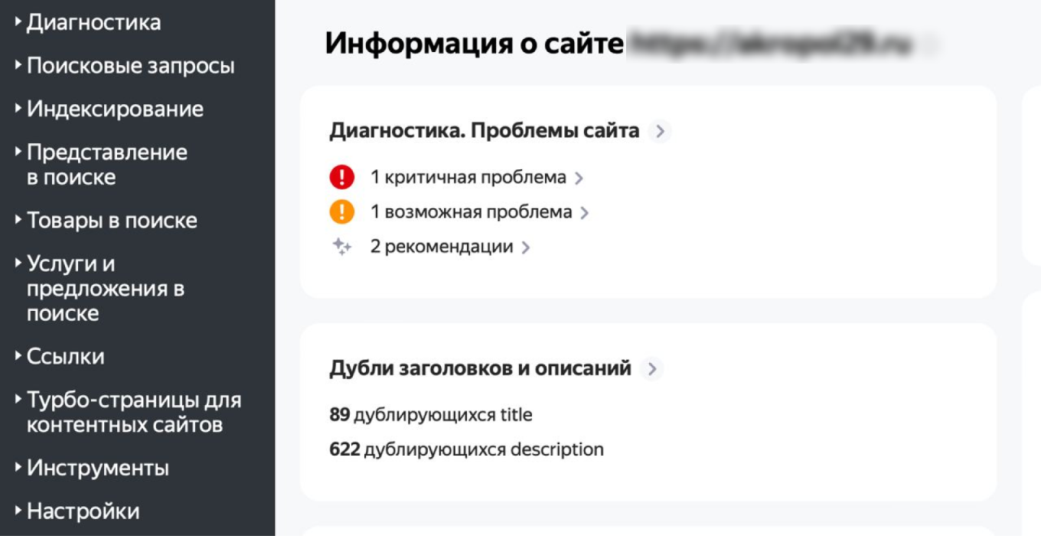Click the chevron beside Дубли заголовков
This screenshot has height=536, width=1041.
[653, 368]
